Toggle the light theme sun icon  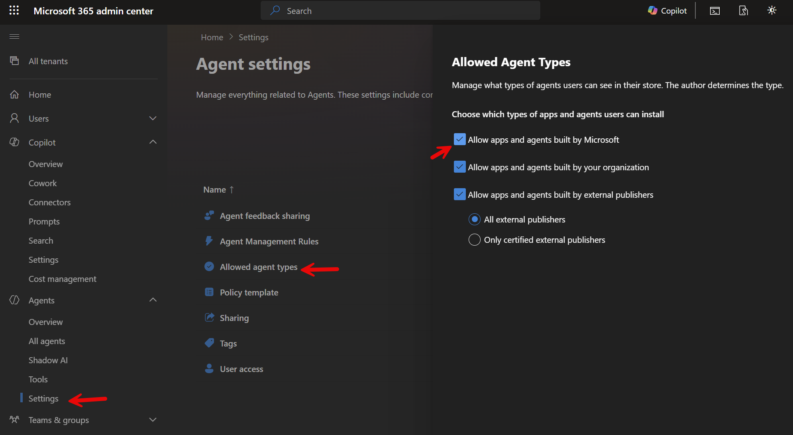tap(772, 11)
